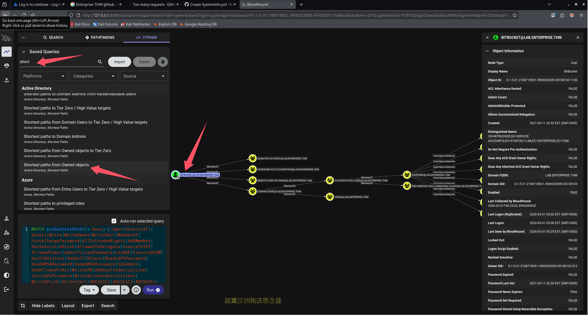
Task: Click the diamond group management sidebar icon
Action: 7,66
